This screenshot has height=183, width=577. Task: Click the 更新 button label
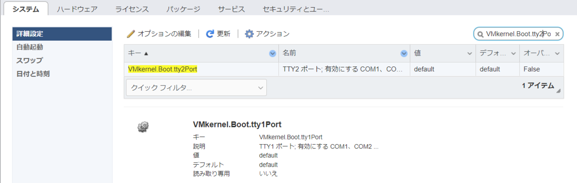(x=223, y=34)
